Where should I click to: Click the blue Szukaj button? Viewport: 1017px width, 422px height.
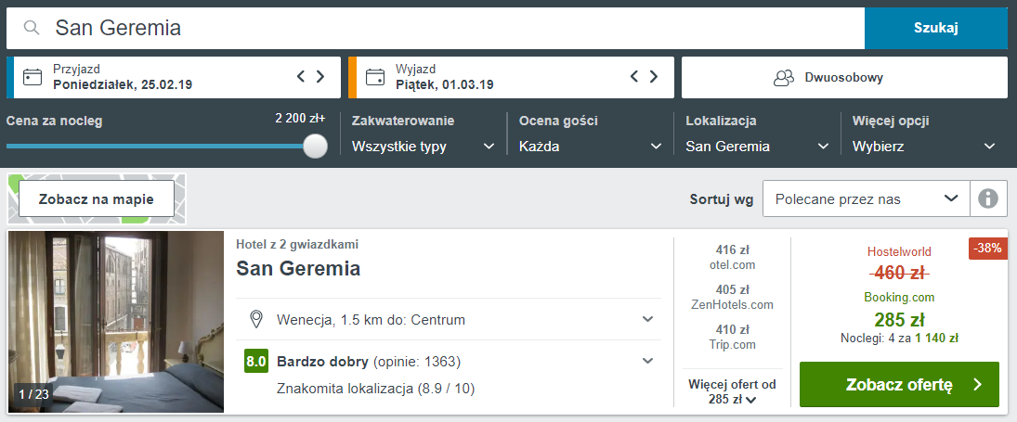(x=936, y=28)
